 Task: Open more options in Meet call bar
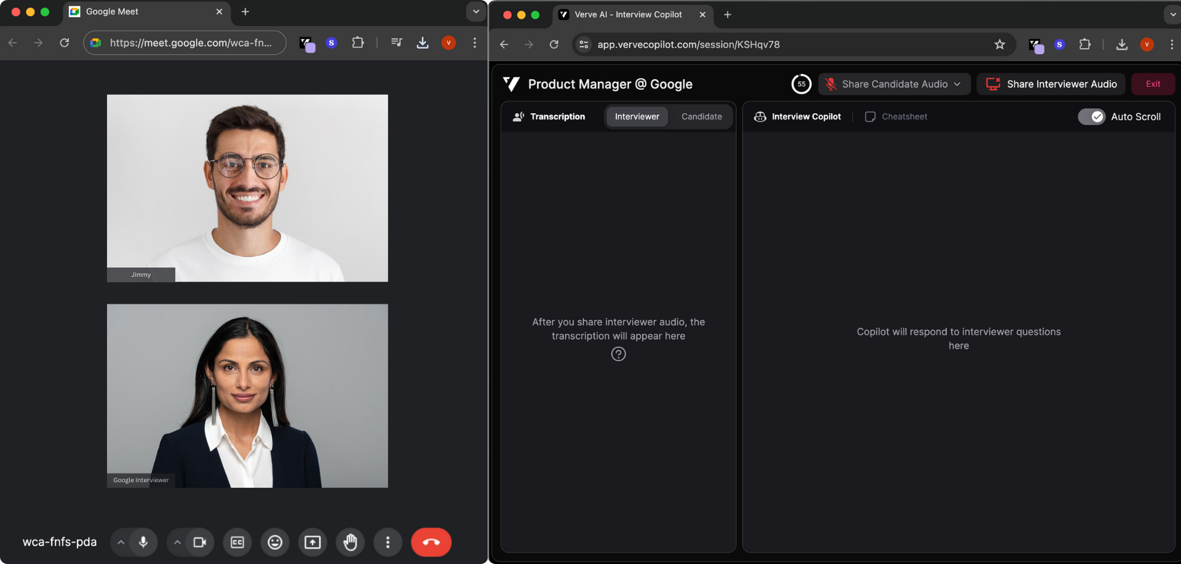pos(388,542)
